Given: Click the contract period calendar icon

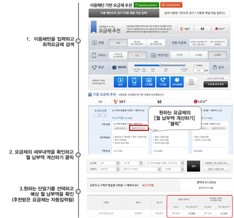Looking at the screenshot, I should point(154,55).
